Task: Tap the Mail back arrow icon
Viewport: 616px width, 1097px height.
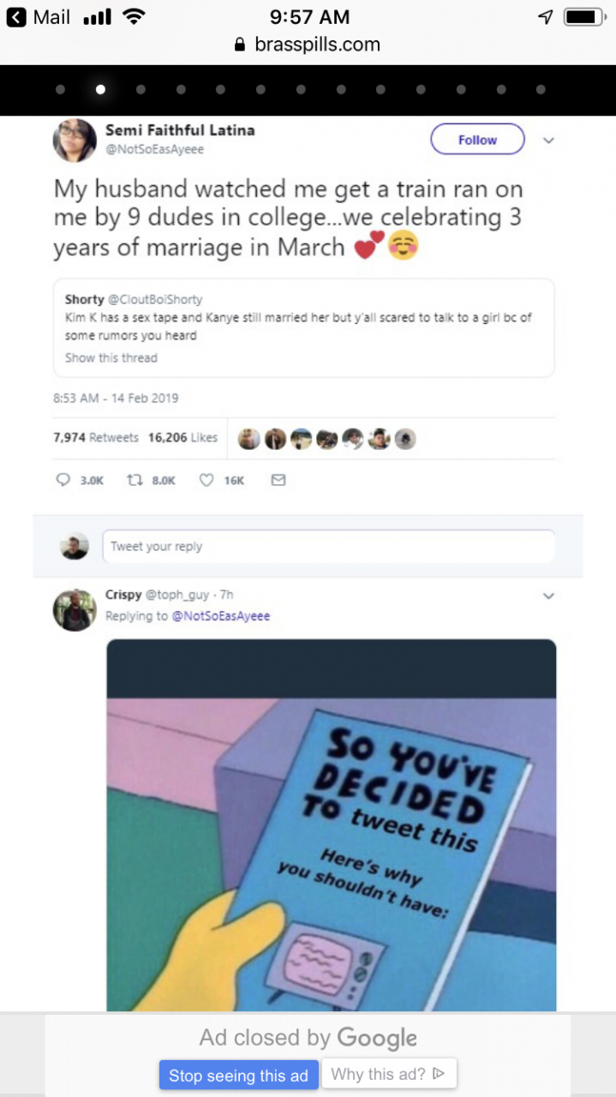Action: pos(15,17)
